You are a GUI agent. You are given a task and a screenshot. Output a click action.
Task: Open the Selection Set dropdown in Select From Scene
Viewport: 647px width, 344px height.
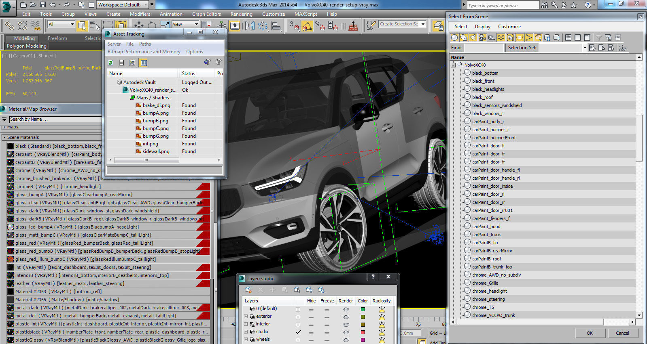[x=584, y=48]
